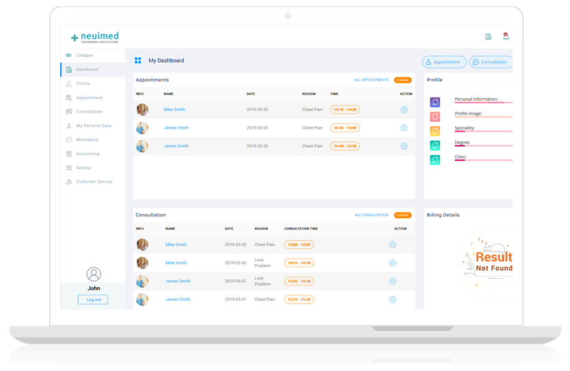
Task: Click the top Consultation button
Action: (491, 62)
